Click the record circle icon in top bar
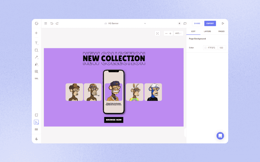 pos(179,23)
